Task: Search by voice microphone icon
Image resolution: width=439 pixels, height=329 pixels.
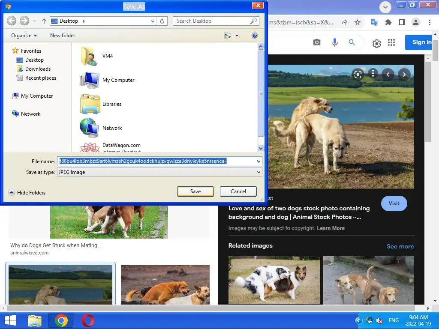Action: (x=334, y=42)
